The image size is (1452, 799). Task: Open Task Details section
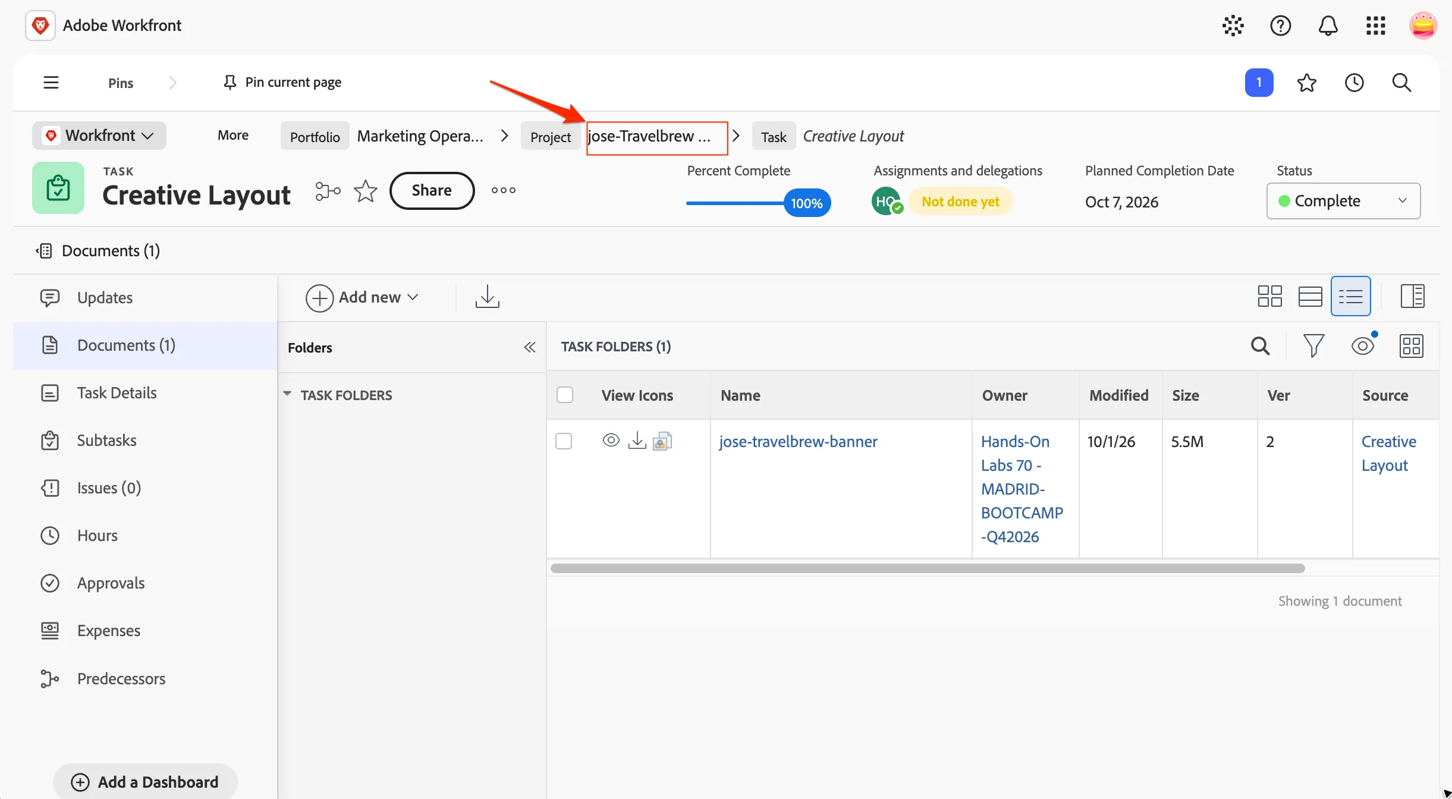(x=145, y=393)
